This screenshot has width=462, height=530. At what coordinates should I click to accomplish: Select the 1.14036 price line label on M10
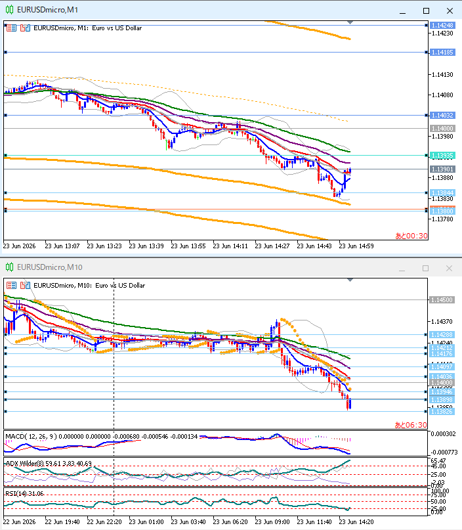point(442,376)
